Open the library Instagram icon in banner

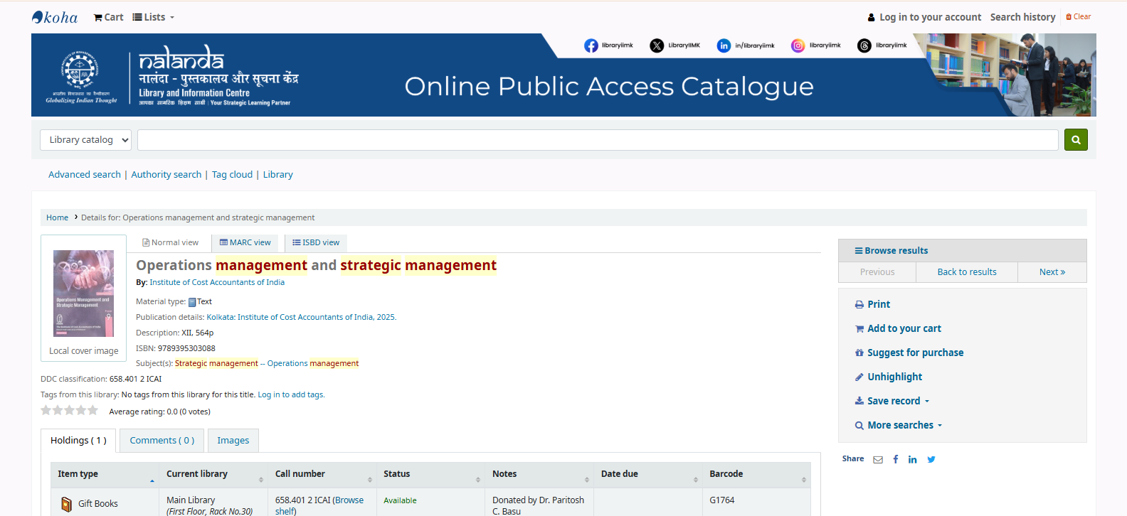coord(798,45)
